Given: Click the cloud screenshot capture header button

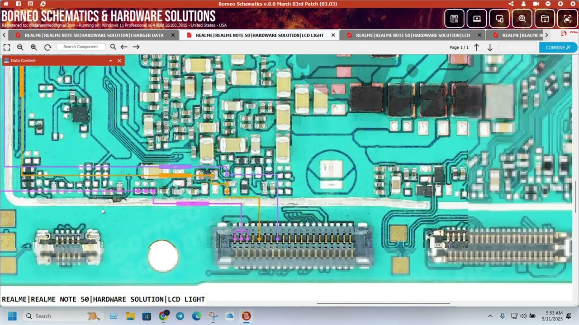Looking at the screenshot, I should click(x=567, y=19).
